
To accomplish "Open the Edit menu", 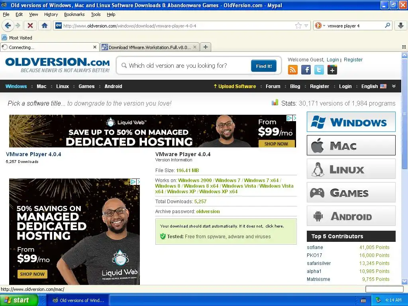I will [x=19, y=14].
